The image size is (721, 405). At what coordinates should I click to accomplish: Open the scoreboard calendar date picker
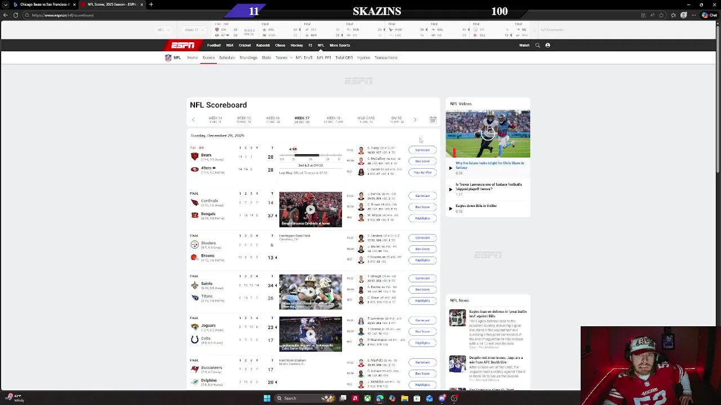tap(433, 120)
